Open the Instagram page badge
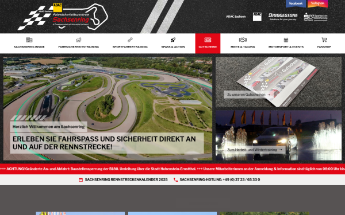 tap(317, 3)
